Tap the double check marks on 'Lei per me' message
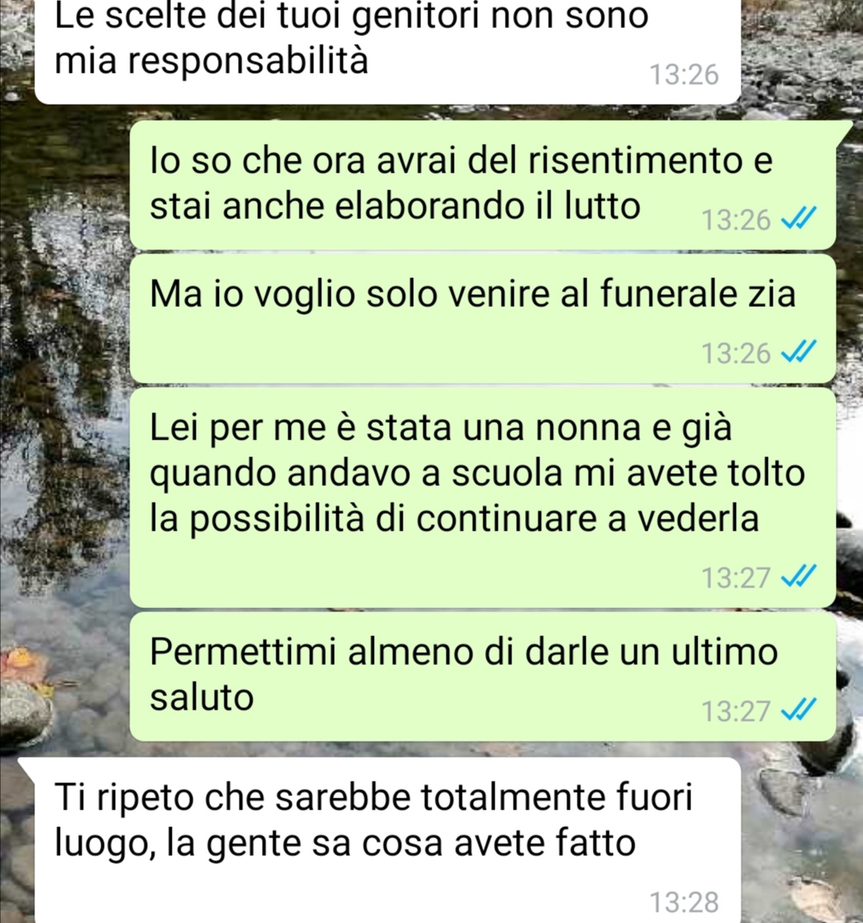Viewport: 863px width, 923px height. 798,576
